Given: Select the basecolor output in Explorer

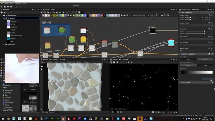Looking at the screenshot, I should click(13, 21).
